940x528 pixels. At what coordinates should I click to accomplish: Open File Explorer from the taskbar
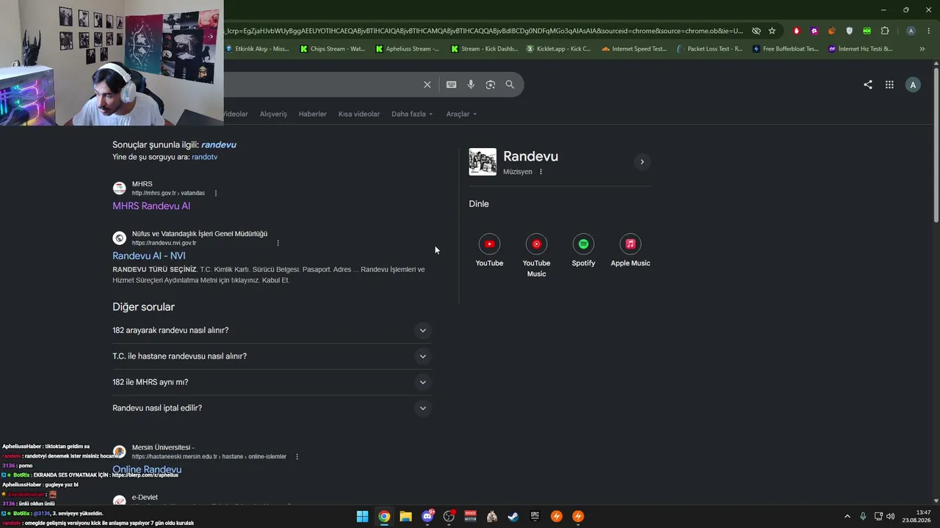(405, 516)
